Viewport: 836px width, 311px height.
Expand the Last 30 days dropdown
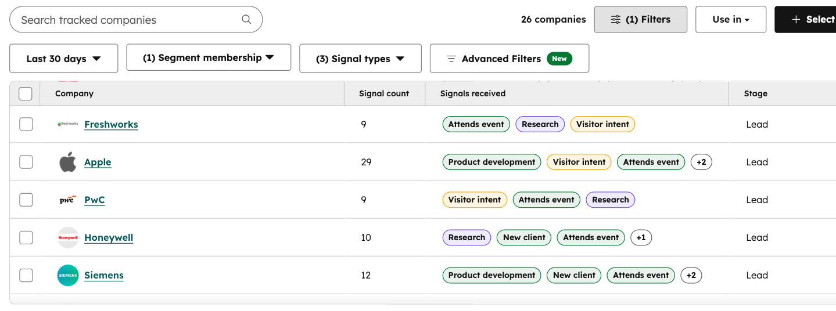[64, 59]
